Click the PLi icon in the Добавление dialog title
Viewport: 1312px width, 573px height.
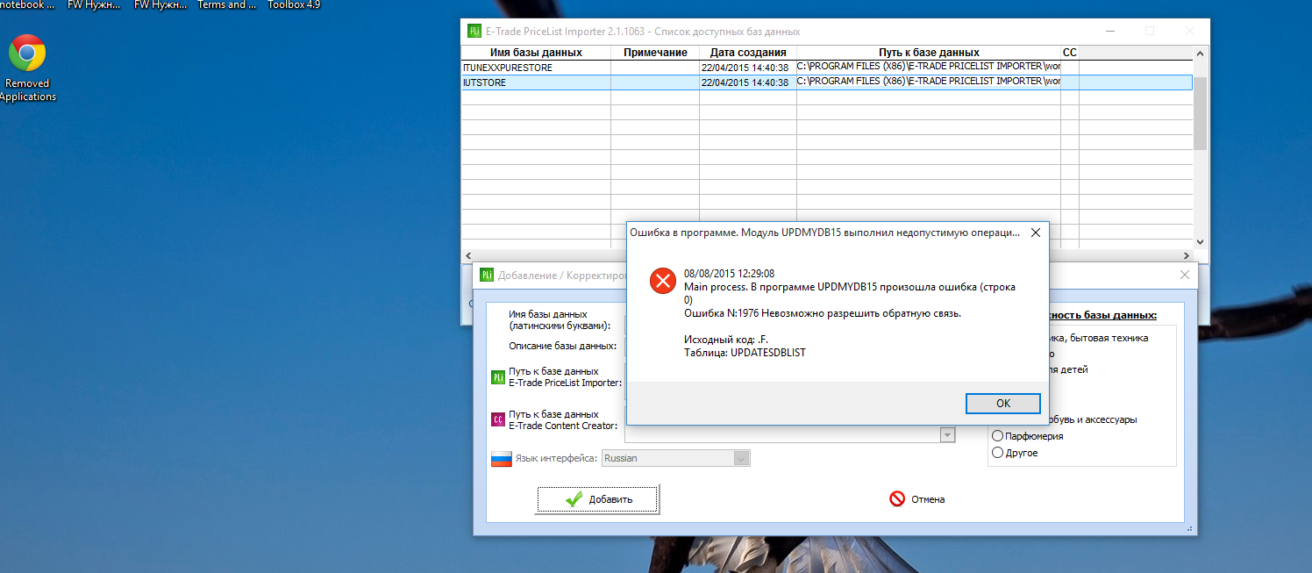486,275
